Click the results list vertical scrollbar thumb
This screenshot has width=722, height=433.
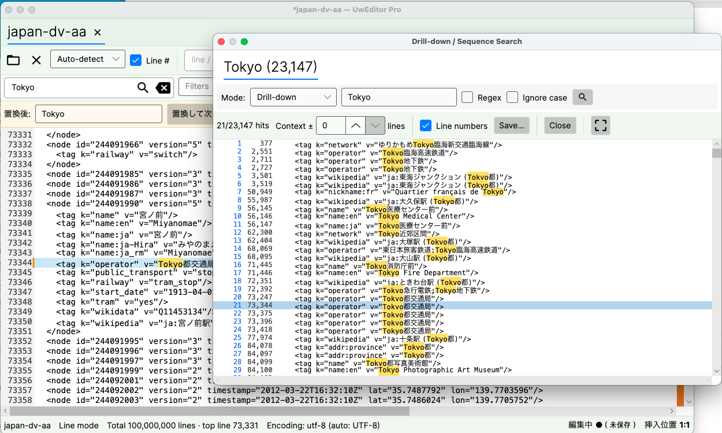[x=717, y=153]
